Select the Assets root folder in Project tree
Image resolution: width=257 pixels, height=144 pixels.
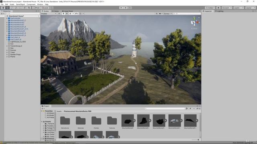pos(48,122)
